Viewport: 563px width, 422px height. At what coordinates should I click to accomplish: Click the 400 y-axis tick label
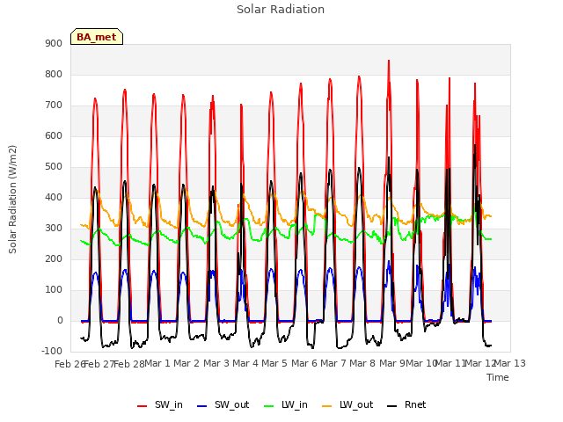[54, 197]
